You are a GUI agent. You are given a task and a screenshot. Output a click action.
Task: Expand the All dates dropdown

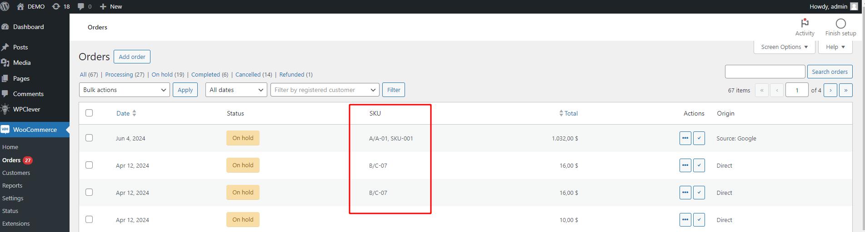pyautogui.click(x=236, y=90)
